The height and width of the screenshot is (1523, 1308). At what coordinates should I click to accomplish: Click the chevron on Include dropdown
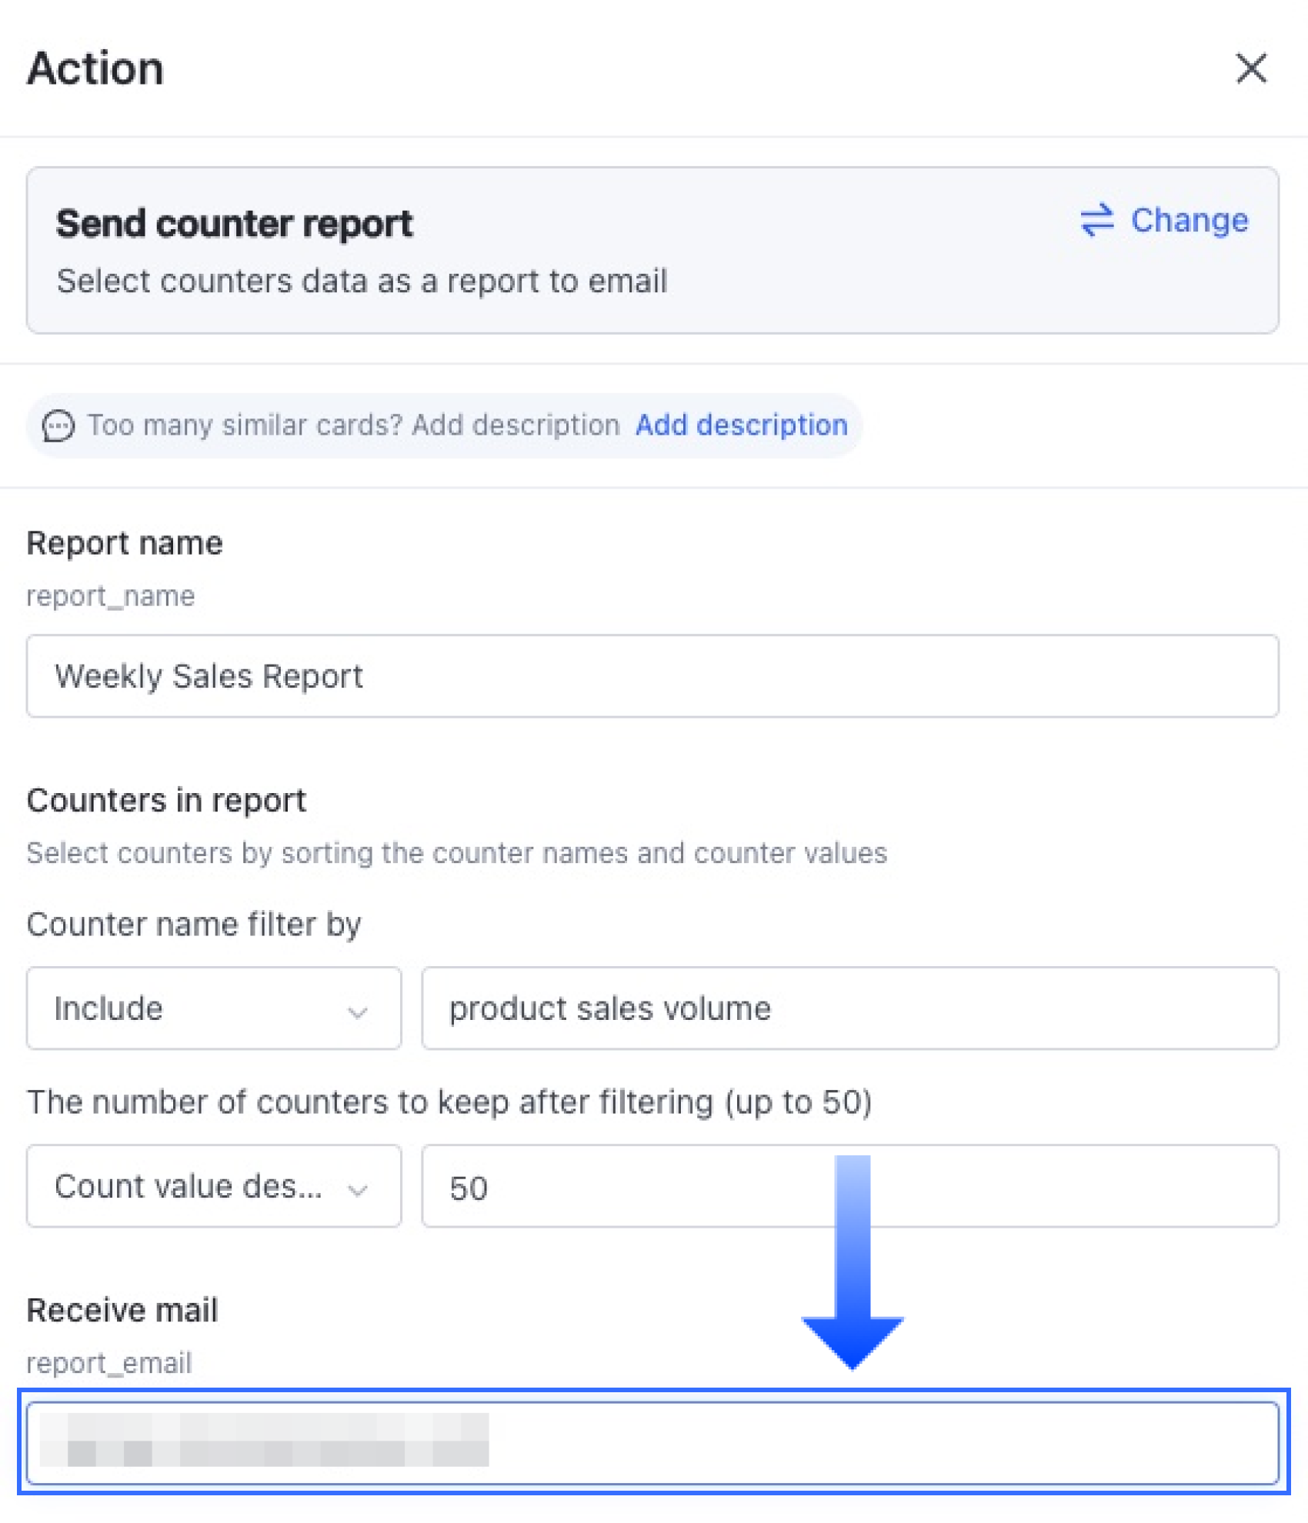pos(357,1012)
